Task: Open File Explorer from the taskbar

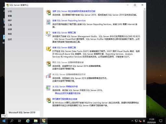Action: pyautogui.click(x=36, y=121)
